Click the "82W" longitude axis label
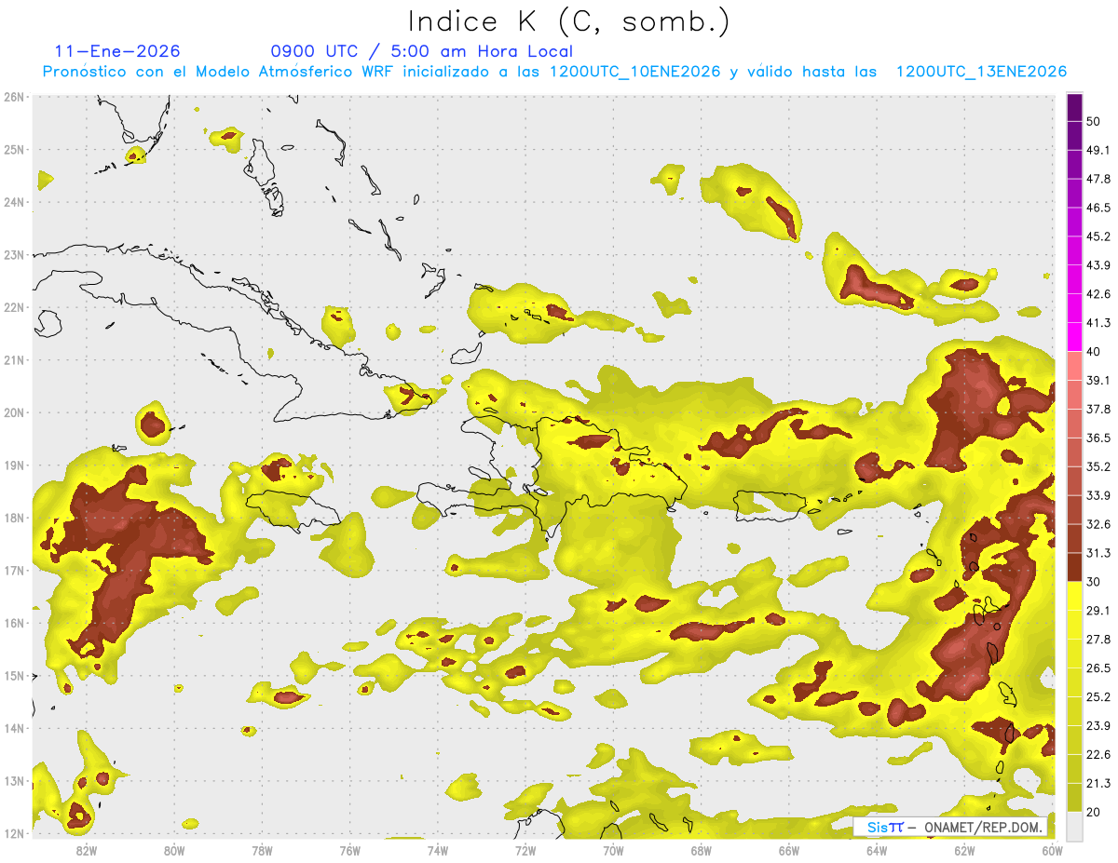The image size is (1118, 863). pyautogui.click(x=87, y=850)
